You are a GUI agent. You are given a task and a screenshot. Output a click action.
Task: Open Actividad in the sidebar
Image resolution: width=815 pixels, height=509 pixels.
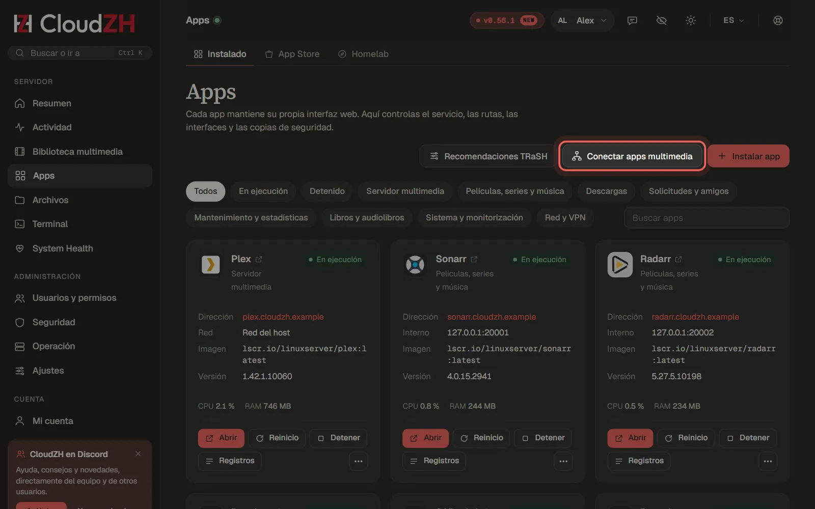tap(80, 127)
